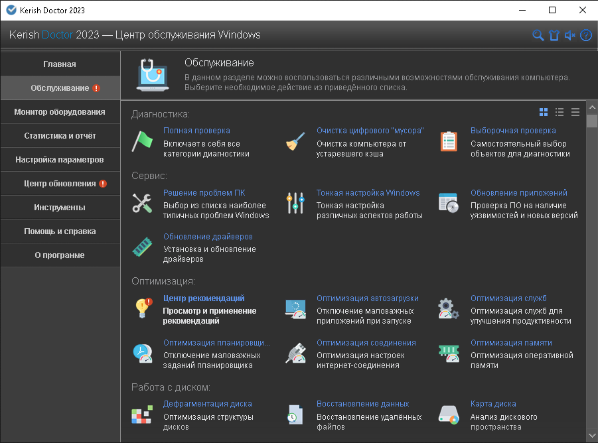Click the wrench and screwdriver PC problems icon
The height and width of the screenshot is (443, 598).
[142, 203]
